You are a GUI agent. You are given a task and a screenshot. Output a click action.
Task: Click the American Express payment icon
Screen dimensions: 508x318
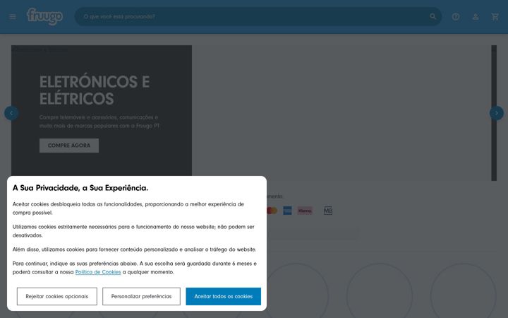(287, 211)
